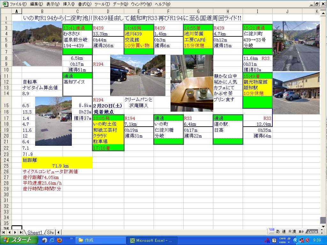
Task: Open the 書式 (Format) menu
Action: coord(84,4)
